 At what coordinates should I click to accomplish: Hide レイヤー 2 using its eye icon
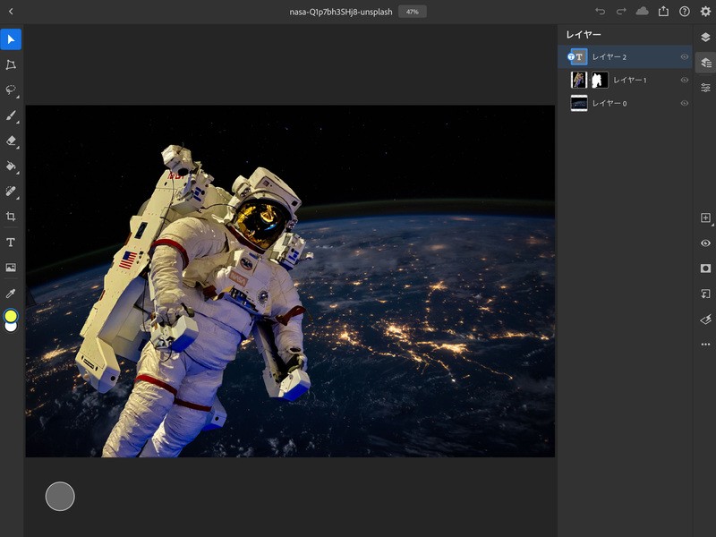click(x=684, y=56)
